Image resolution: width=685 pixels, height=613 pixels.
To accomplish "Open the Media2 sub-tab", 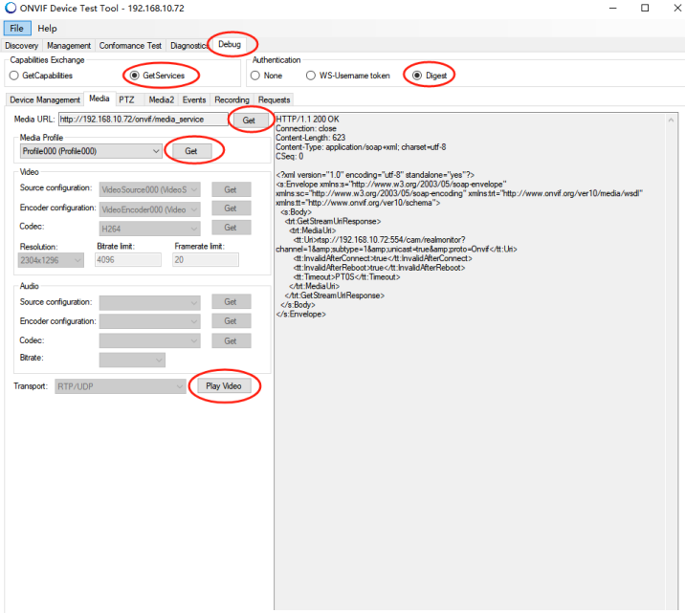I will point(161,100).
